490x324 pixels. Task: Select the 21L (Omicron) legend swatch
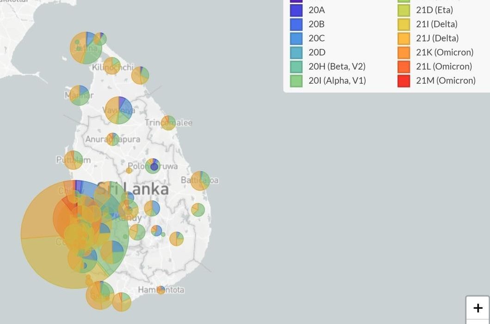(x=404, y=67)
